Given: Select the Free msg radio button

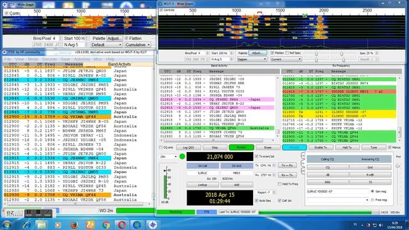Looking at the screenshot, I should (373, 200).
